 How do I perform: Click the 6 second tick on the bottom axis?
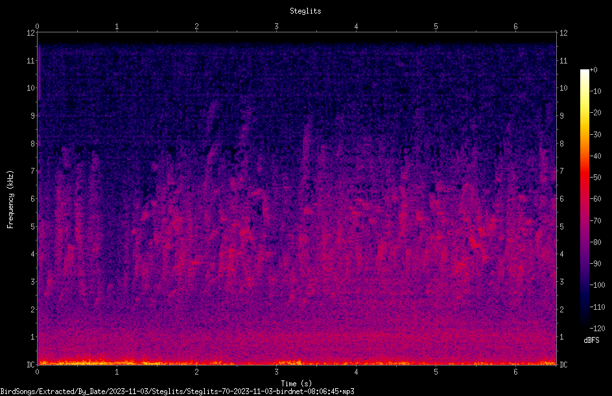coord(515,372)
